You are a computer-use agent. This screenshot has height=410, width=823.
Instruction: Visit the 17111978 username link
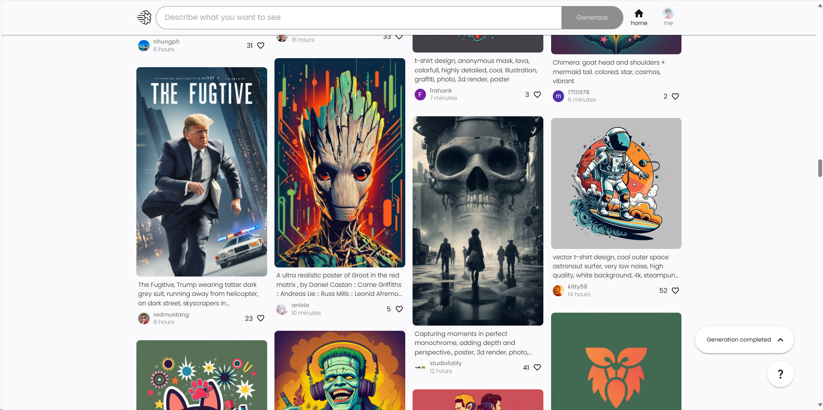pos(579,92)
